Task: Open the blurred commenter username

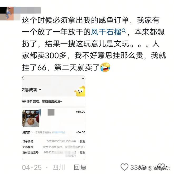Action: (x=27, y=10)
